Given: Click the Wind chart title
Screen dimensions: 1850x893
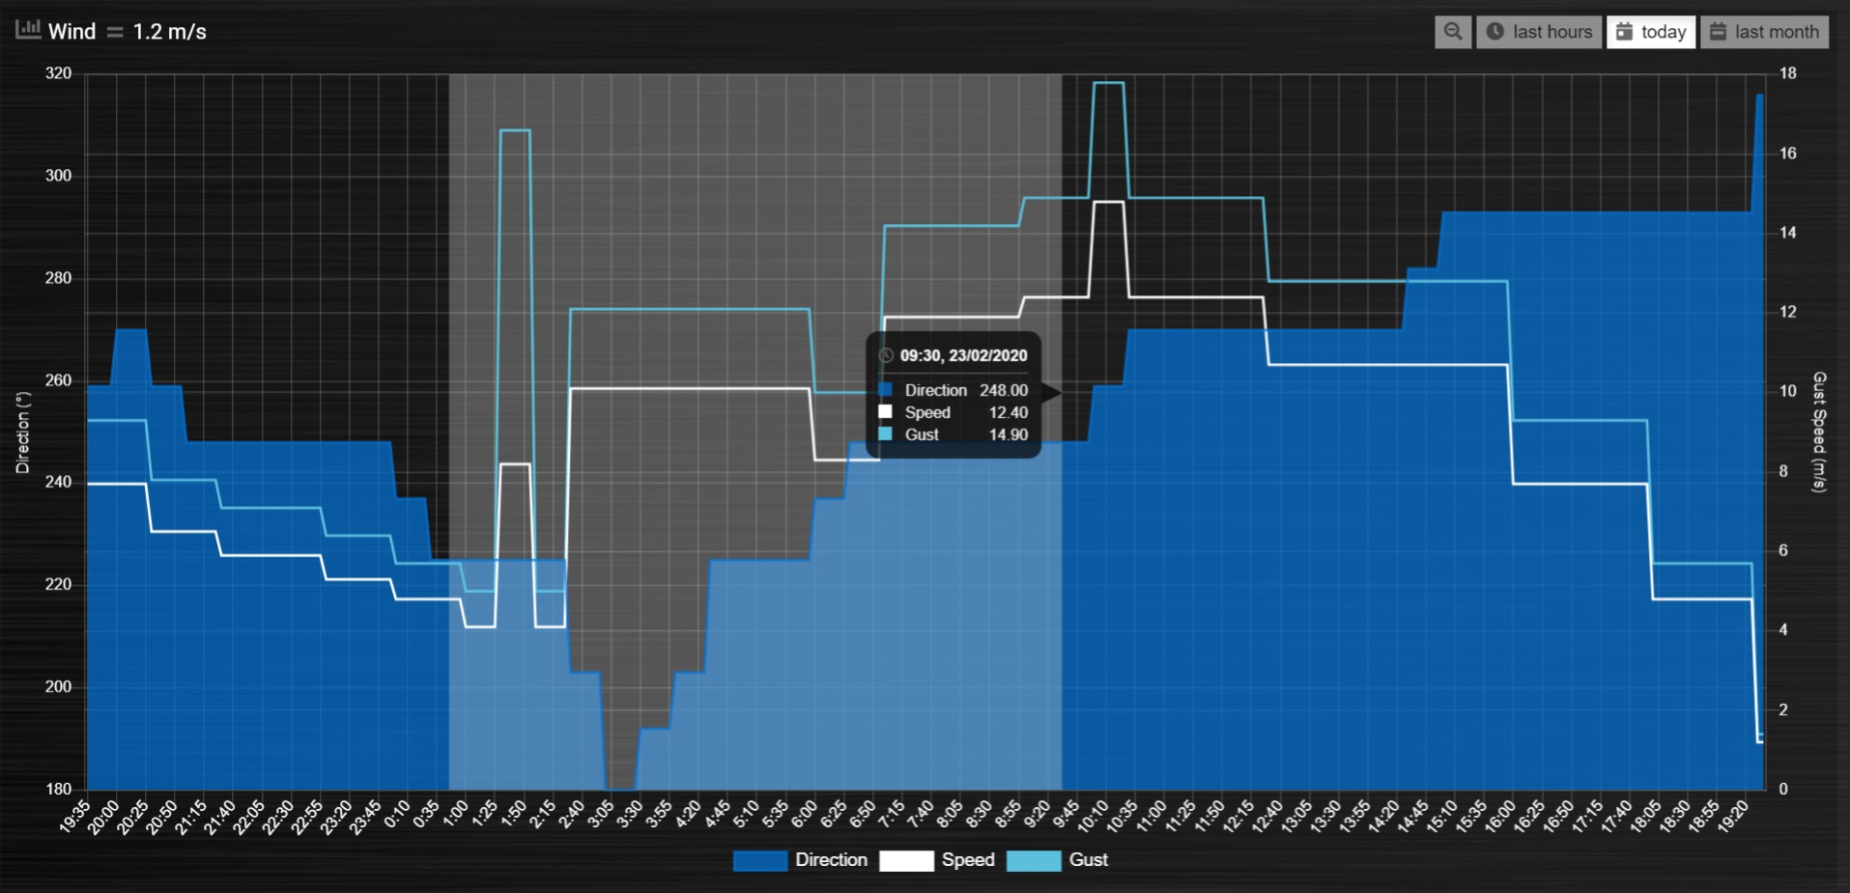Looking at the screenshot, I should click(x=71, y=32).
